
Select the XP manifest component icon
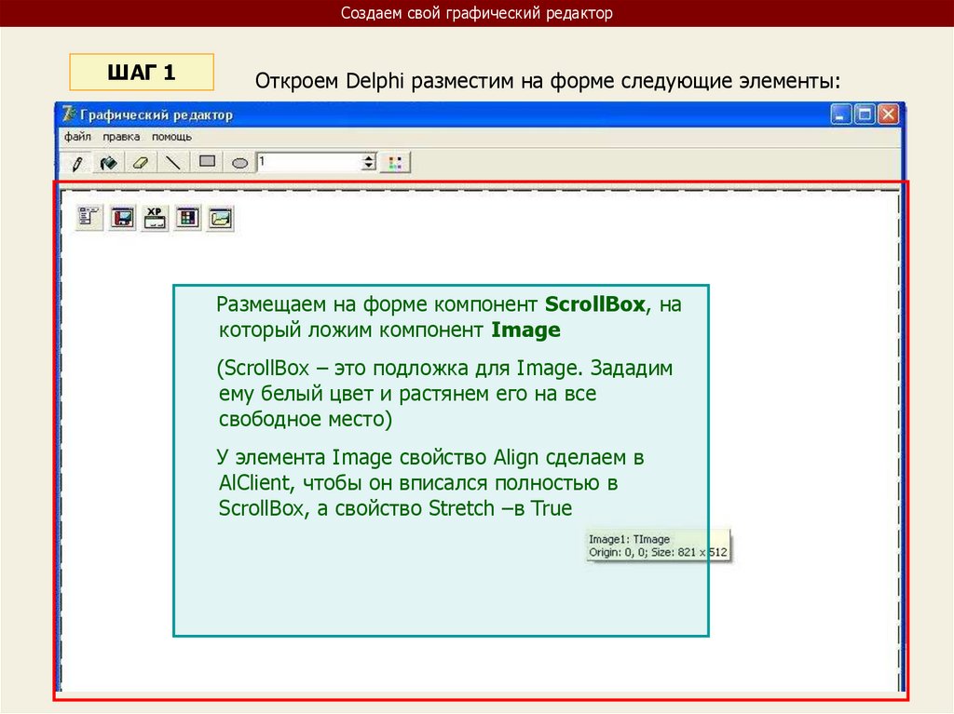click(x=155, y=217)
